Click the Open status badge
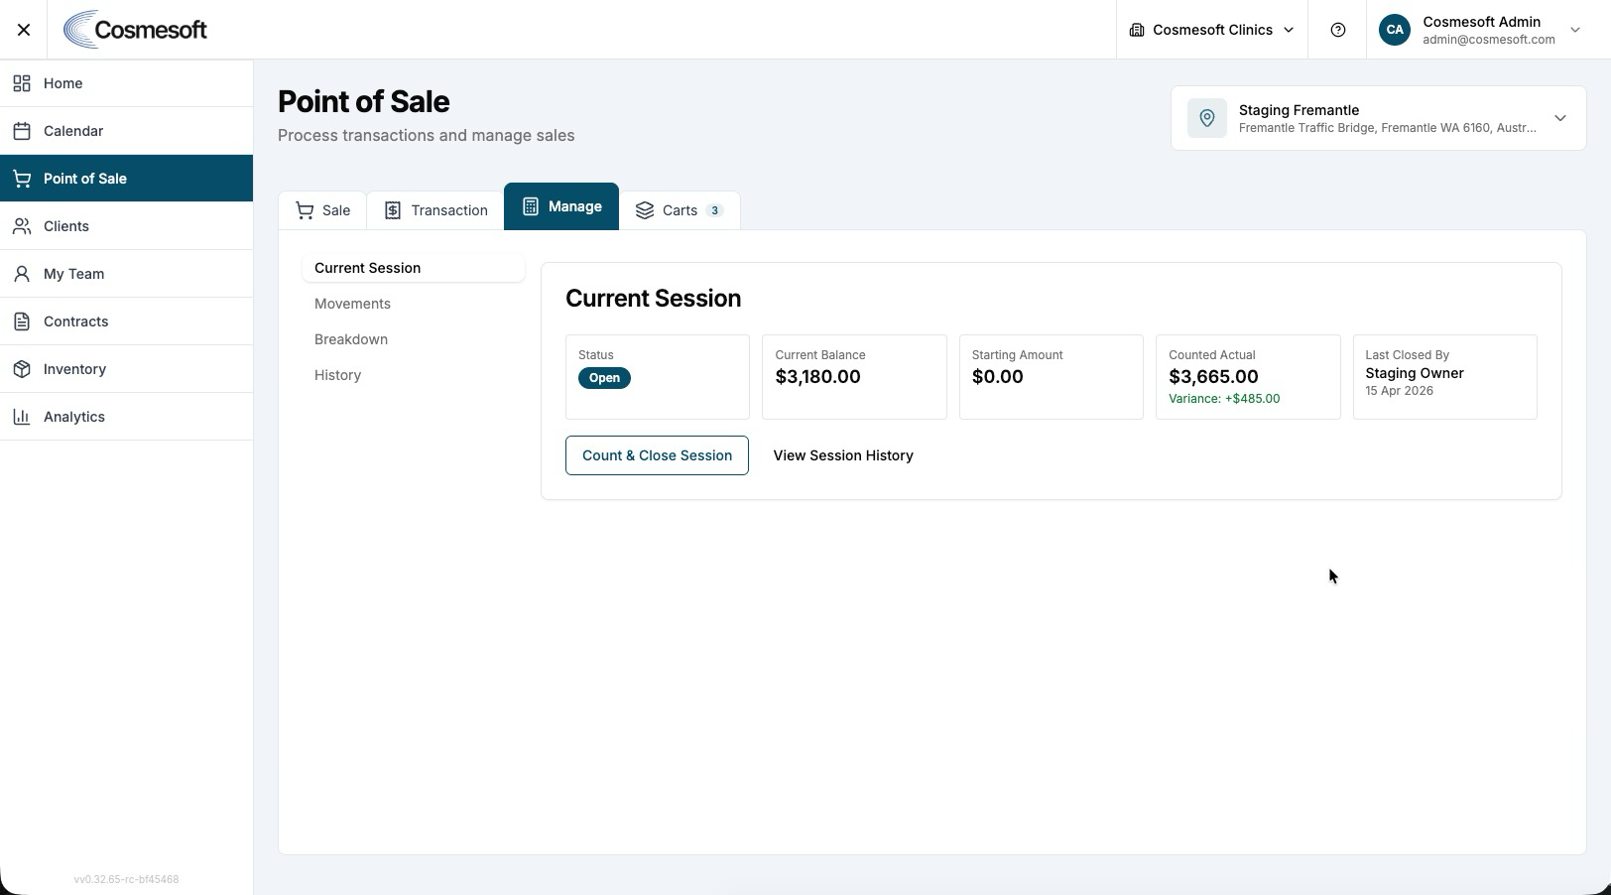This screenshot has height=895, width=1611. 604,378
